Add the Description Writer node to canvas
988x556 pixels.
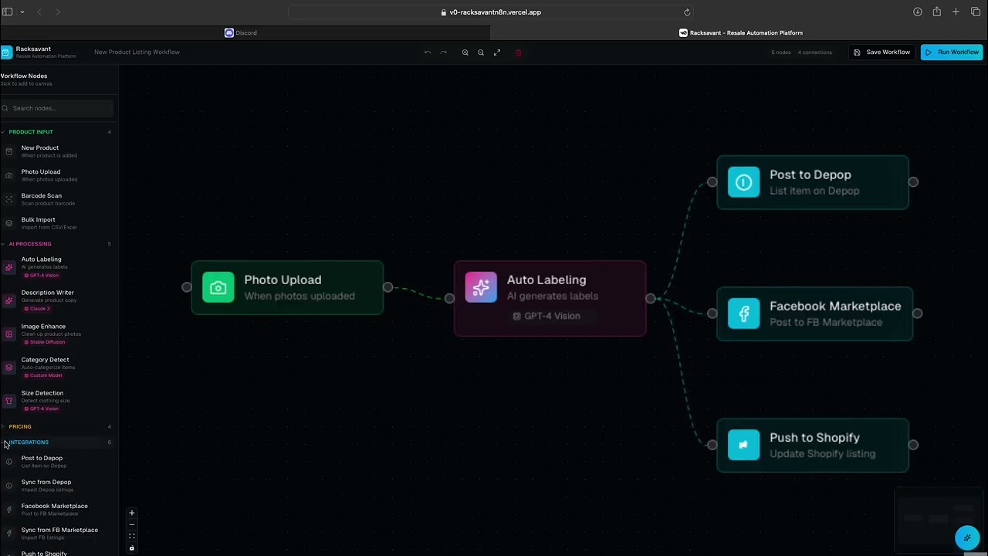[58, 300]
